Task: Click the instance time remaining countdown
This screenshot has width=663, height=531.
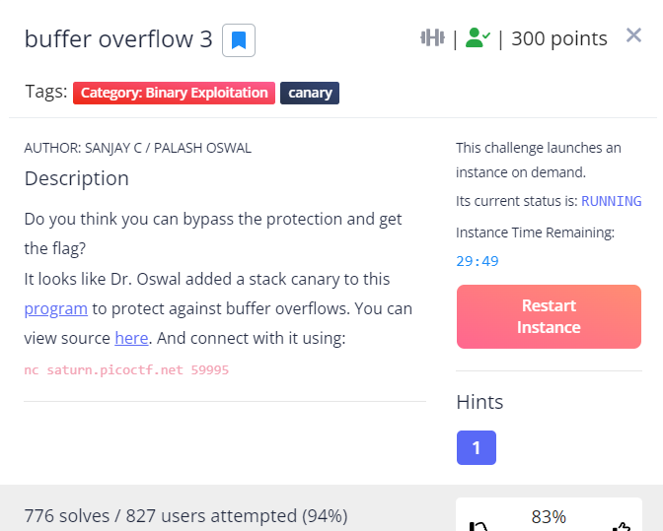Action: tap(478, 261)
